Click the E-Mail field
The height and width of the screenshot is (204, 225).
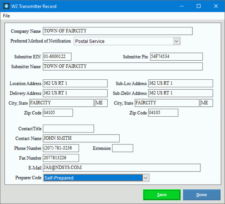[x=122, y=167]
